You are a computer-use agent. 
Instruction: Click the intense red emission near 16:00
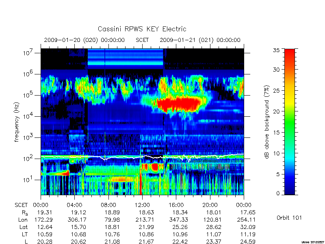coord(179,104)
